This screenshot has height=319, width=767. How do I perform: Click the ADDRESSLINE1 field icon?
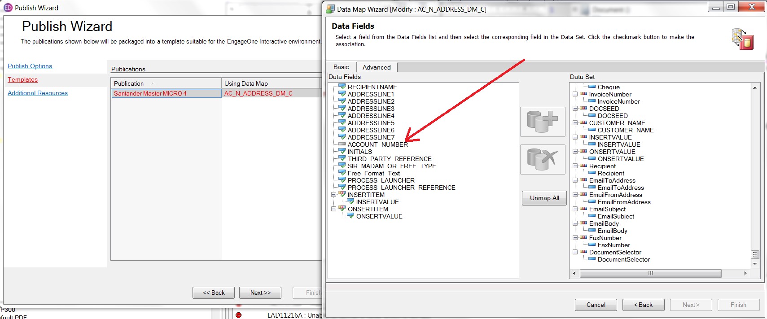tap(342, 94)
